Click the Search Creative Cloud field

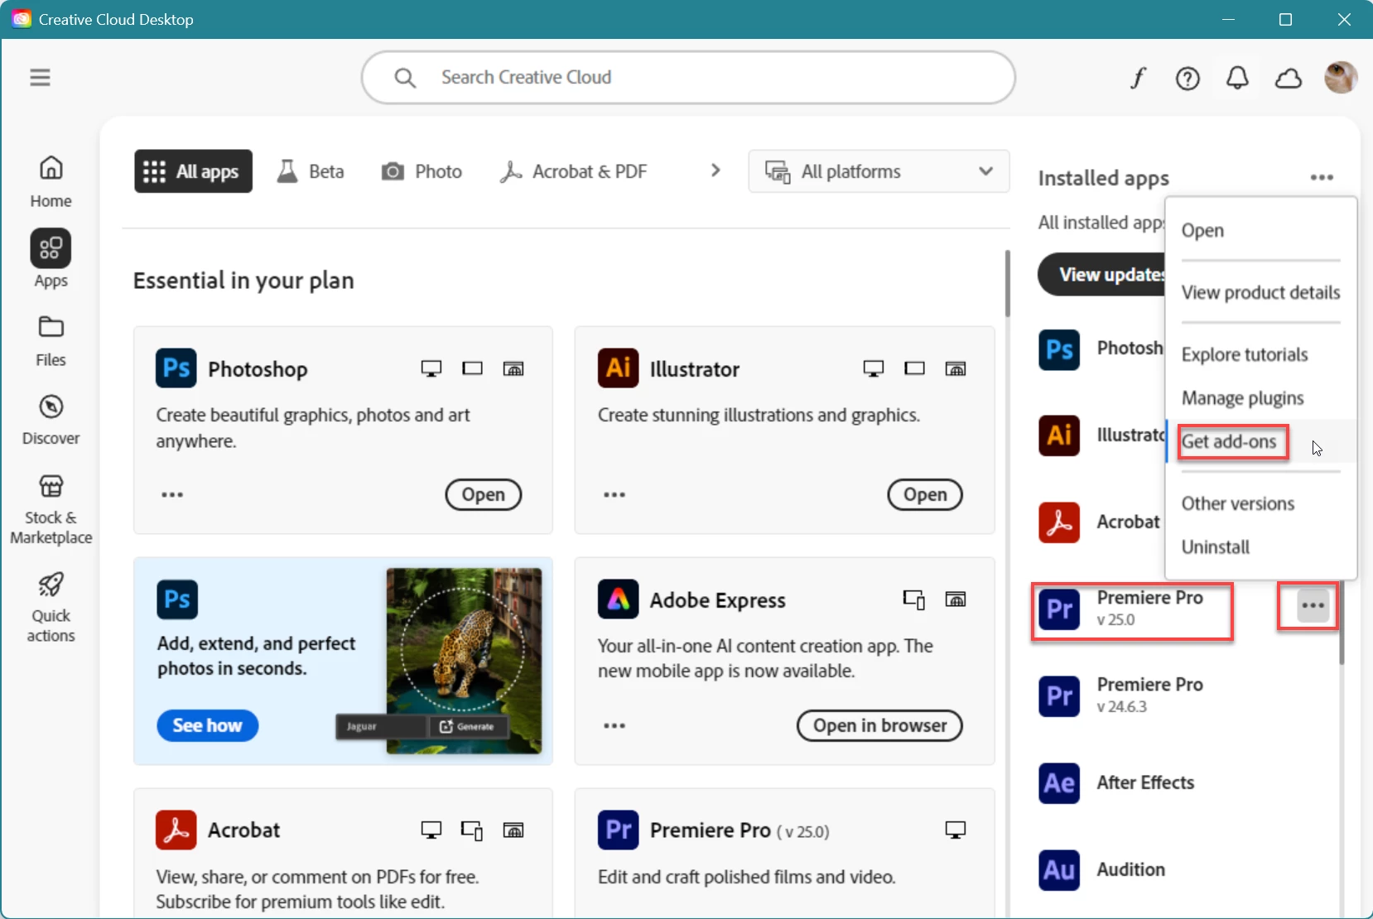[x=688, y=78]
